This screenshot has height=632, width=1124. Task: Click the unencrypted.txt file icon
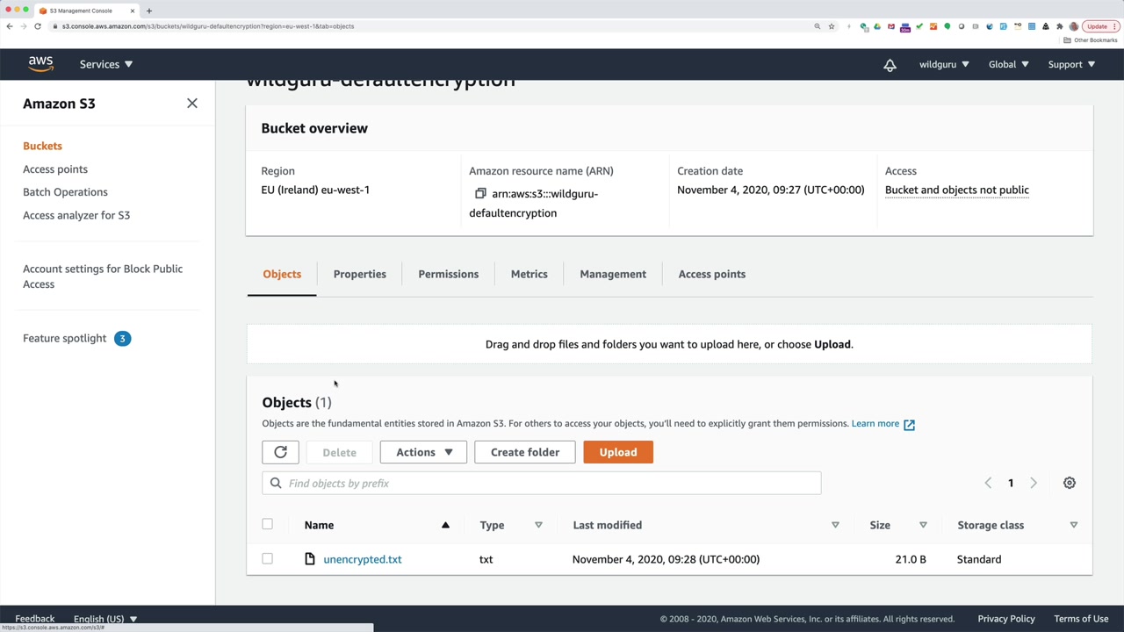(310, 559)
